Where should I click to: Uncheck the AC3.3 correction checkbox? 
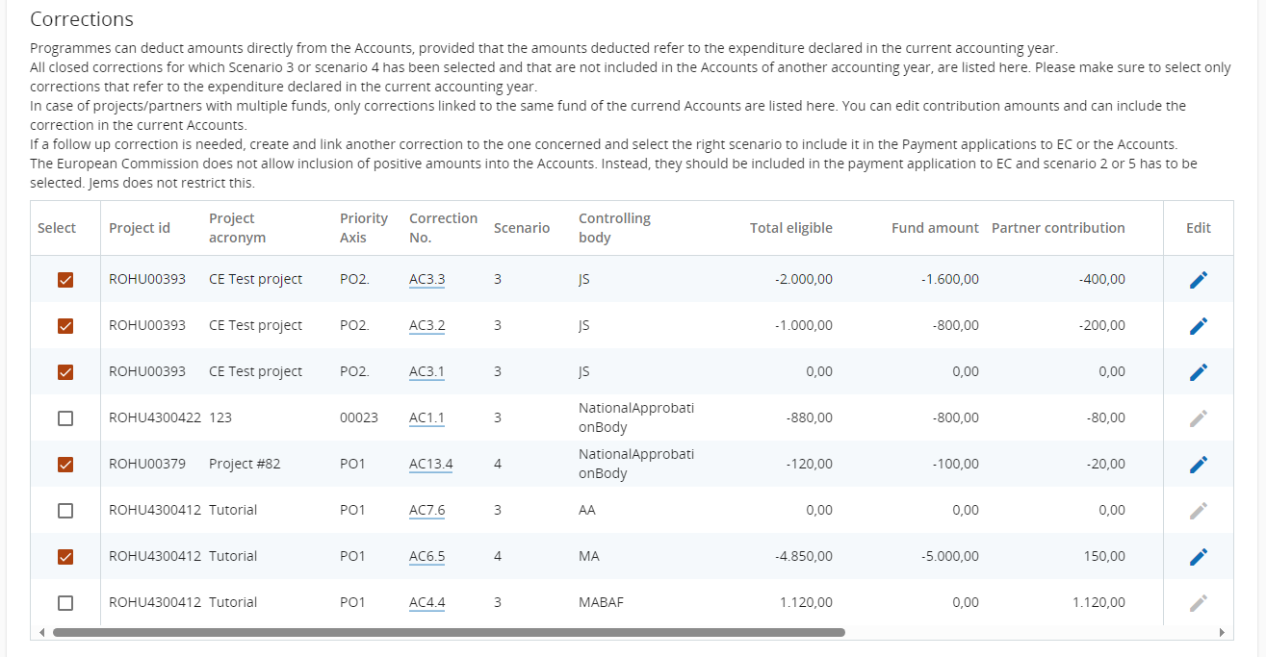65,280
